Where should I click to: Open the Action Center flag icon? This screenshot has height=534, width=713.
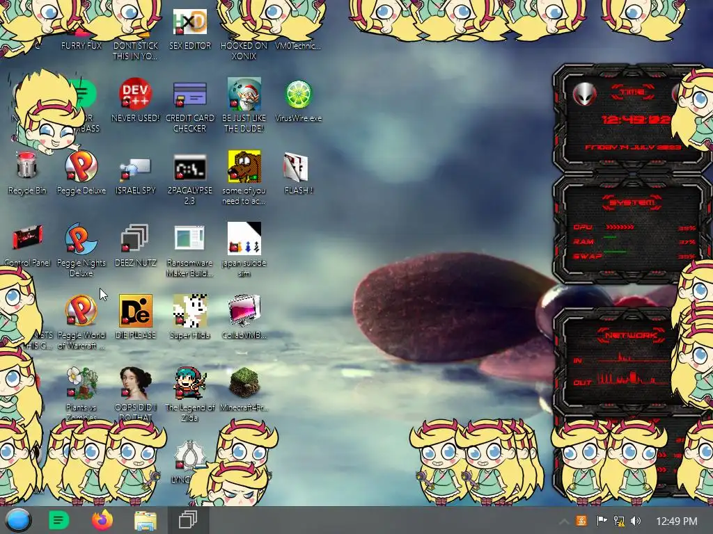point(602,520)
